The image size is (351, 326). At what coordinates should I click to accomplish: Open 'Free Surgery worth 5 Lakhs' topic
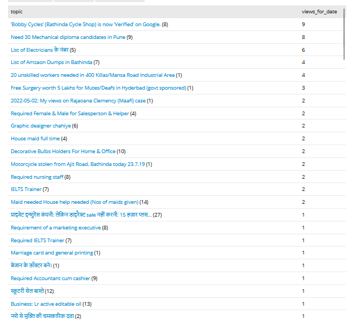99,88
